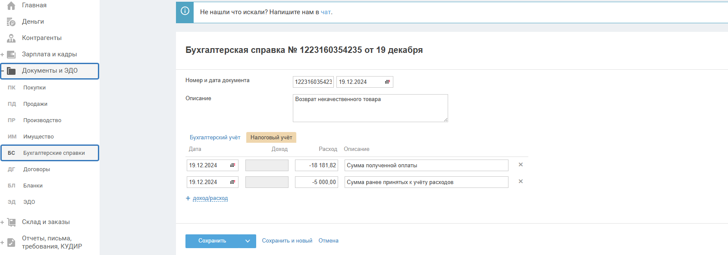Click the info icon in notification banner
This screenshot has width=728, height=255.
tap(185, 11)
